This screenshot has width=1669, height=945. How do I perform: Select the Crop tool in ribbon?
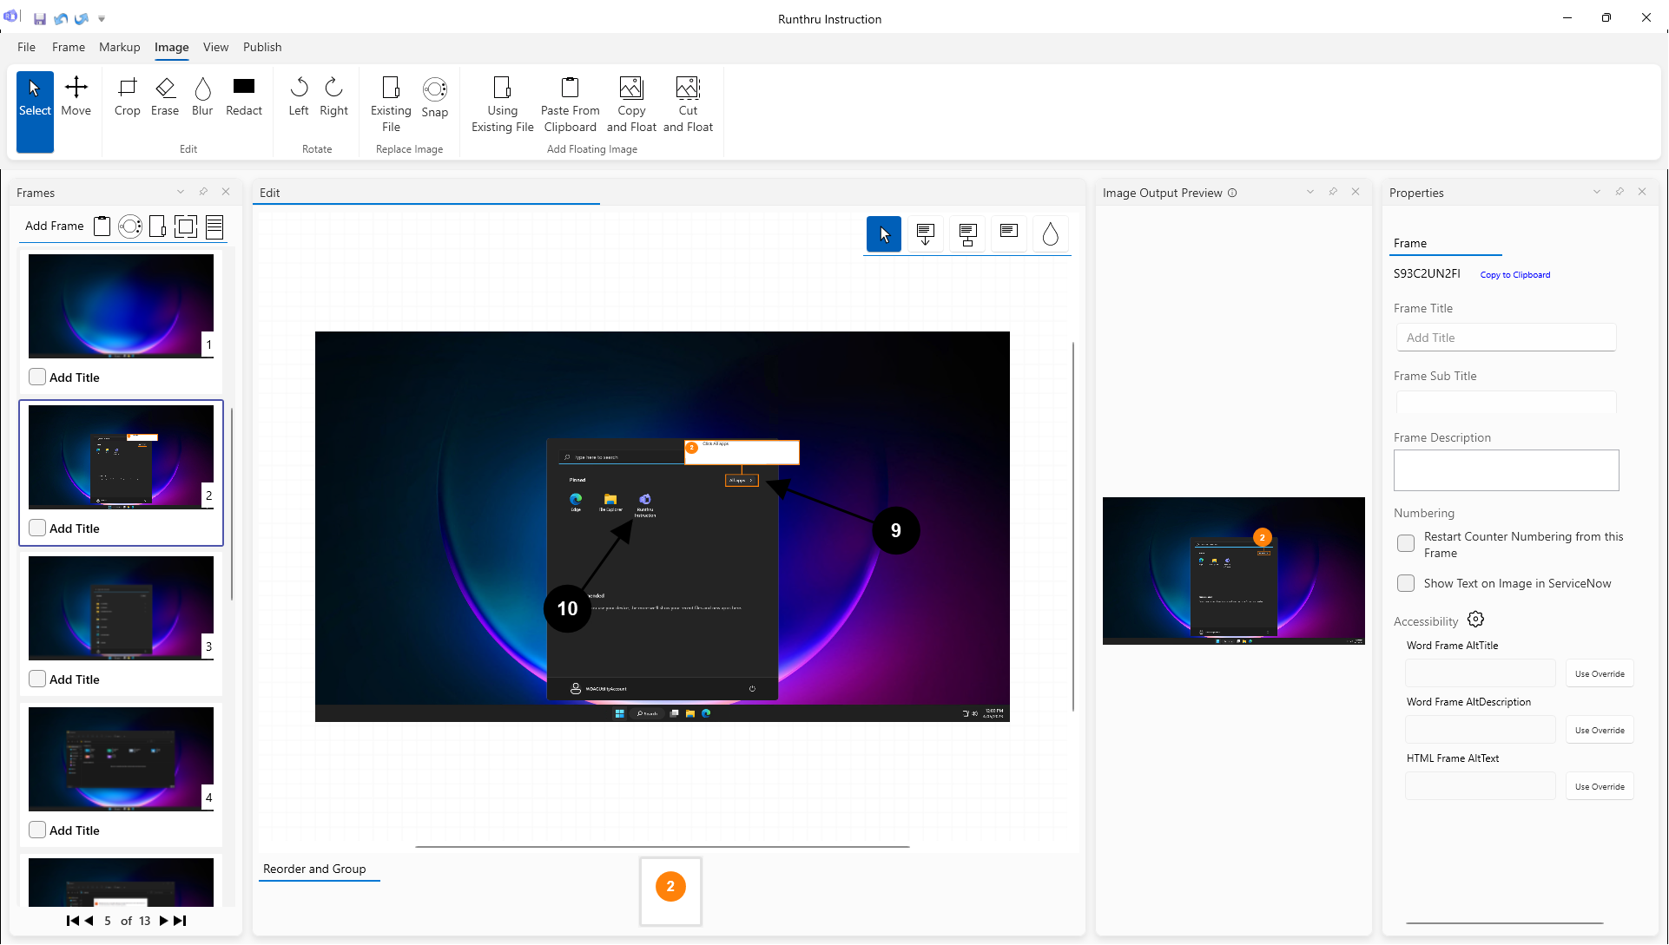coord(127,96)
